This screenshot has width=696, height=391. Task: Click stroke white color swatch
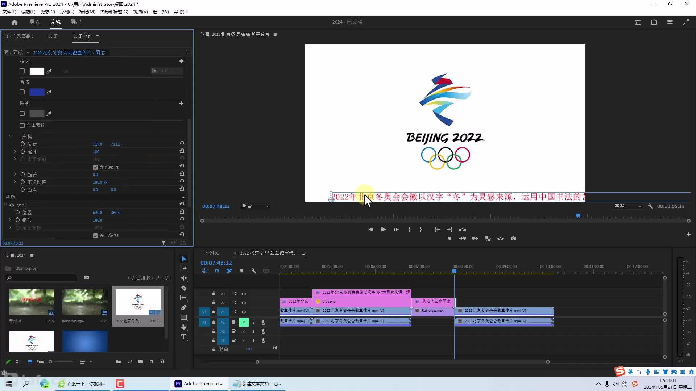tap(37, 71)
